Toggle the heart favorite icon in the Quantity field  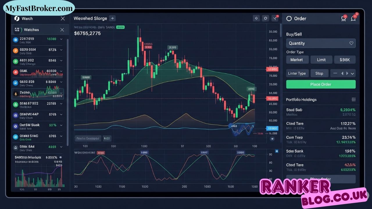(351, 43)
